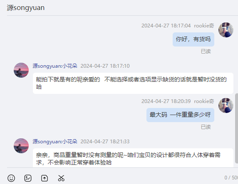Open the emoji picker icon
238x184 pixels.
(x=11, y=178)
